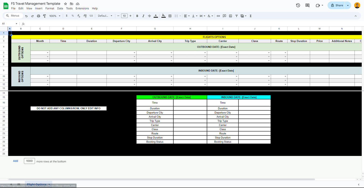
Task: Open the Filter views dropdown
Action: 243,16
